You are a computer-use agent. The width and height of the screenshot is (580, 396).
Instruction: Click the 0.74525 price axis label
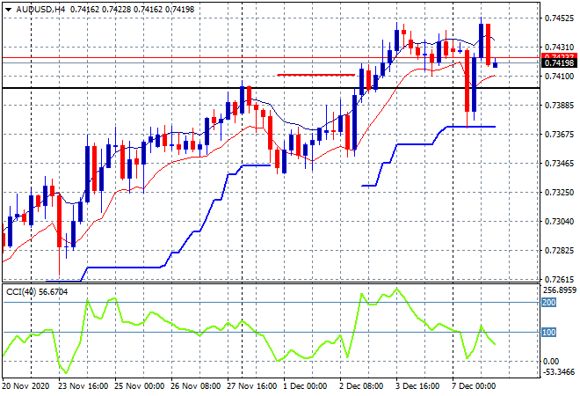tap(559, 18)
